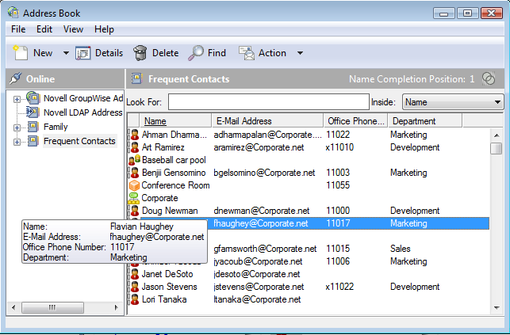Click the contact list vertical scrollbar thumb

tap(497, 149)
